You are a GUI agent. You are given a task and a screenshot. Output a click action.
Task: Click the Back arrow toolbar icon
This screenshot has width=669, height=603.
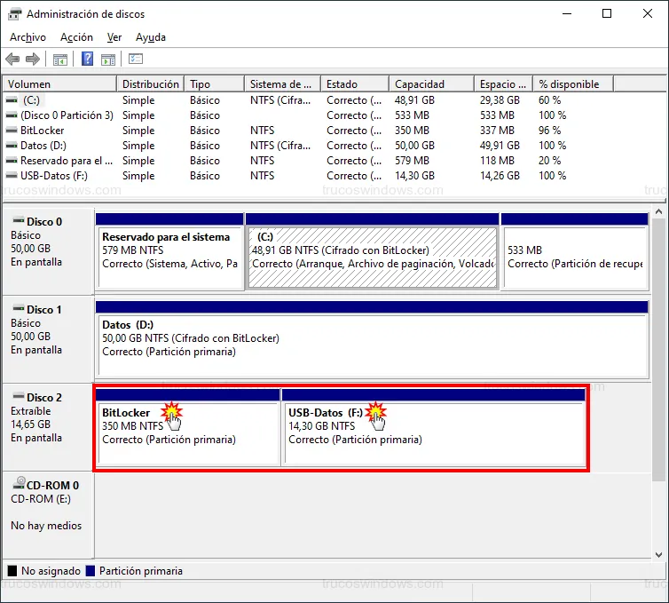12,60
